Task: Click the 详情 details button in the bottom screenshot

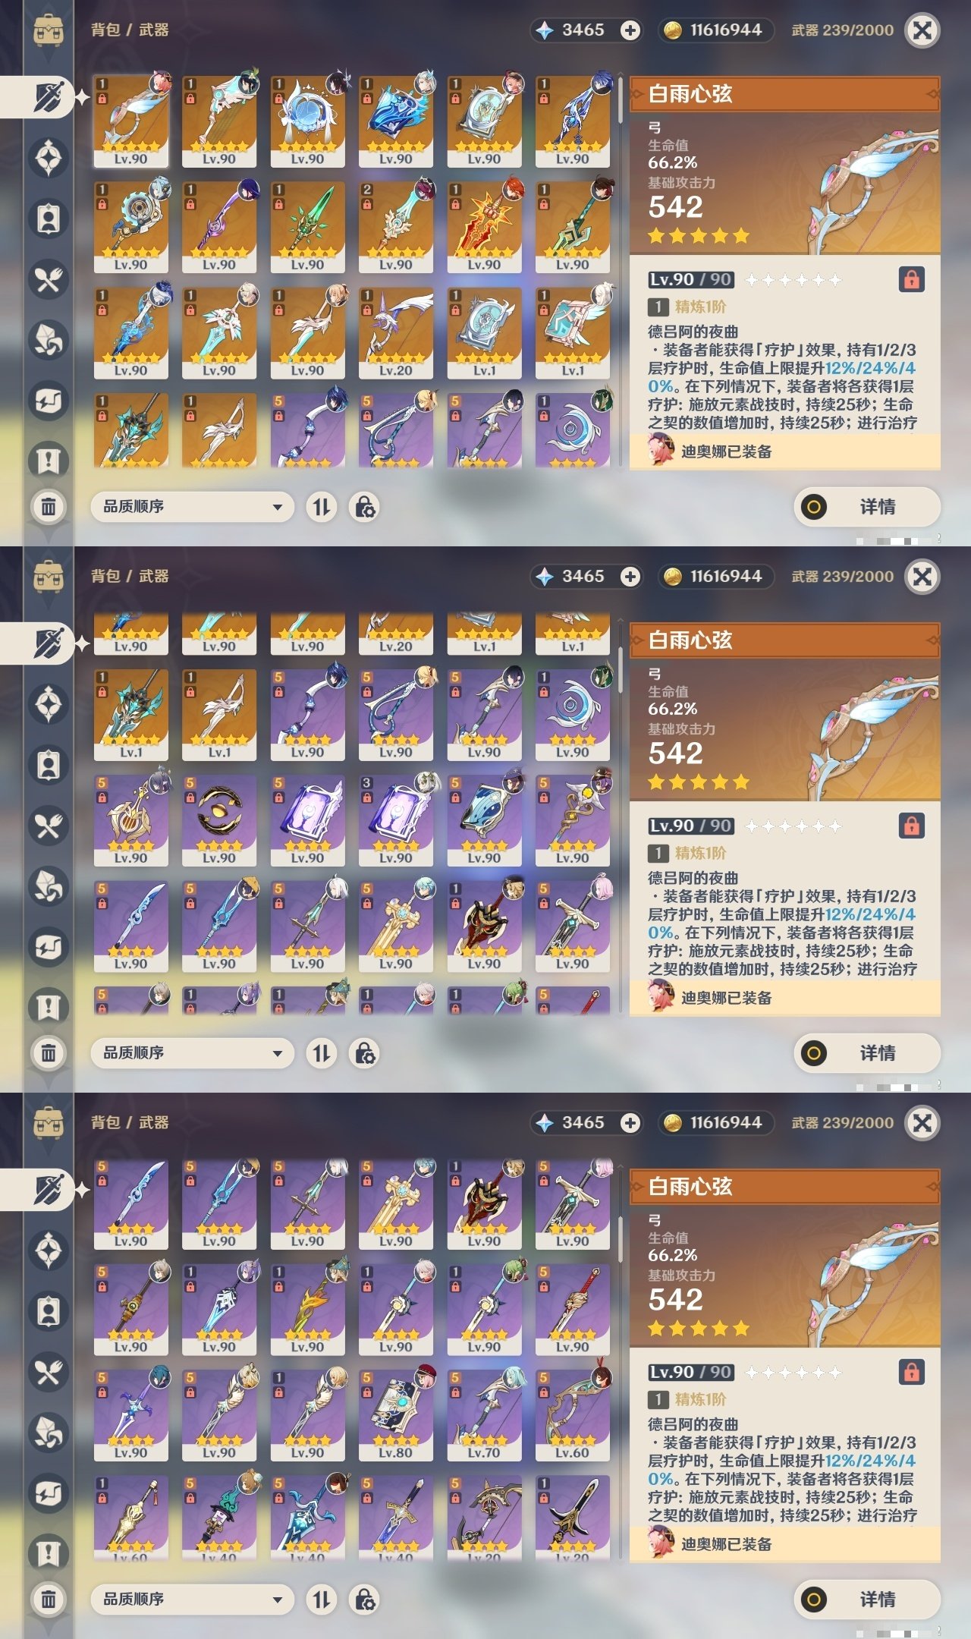Action: pyautogui.click(x=867, y=1599)
